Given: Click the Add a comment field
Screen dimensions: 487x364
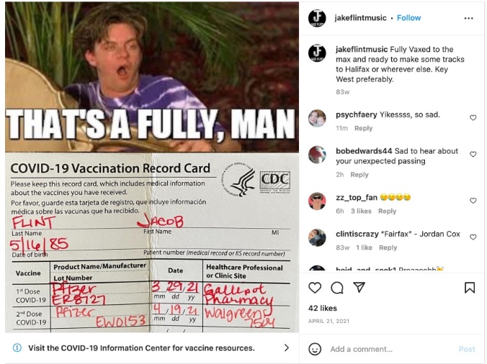Looking at the screenshot, I should click(x=391, y=349).
